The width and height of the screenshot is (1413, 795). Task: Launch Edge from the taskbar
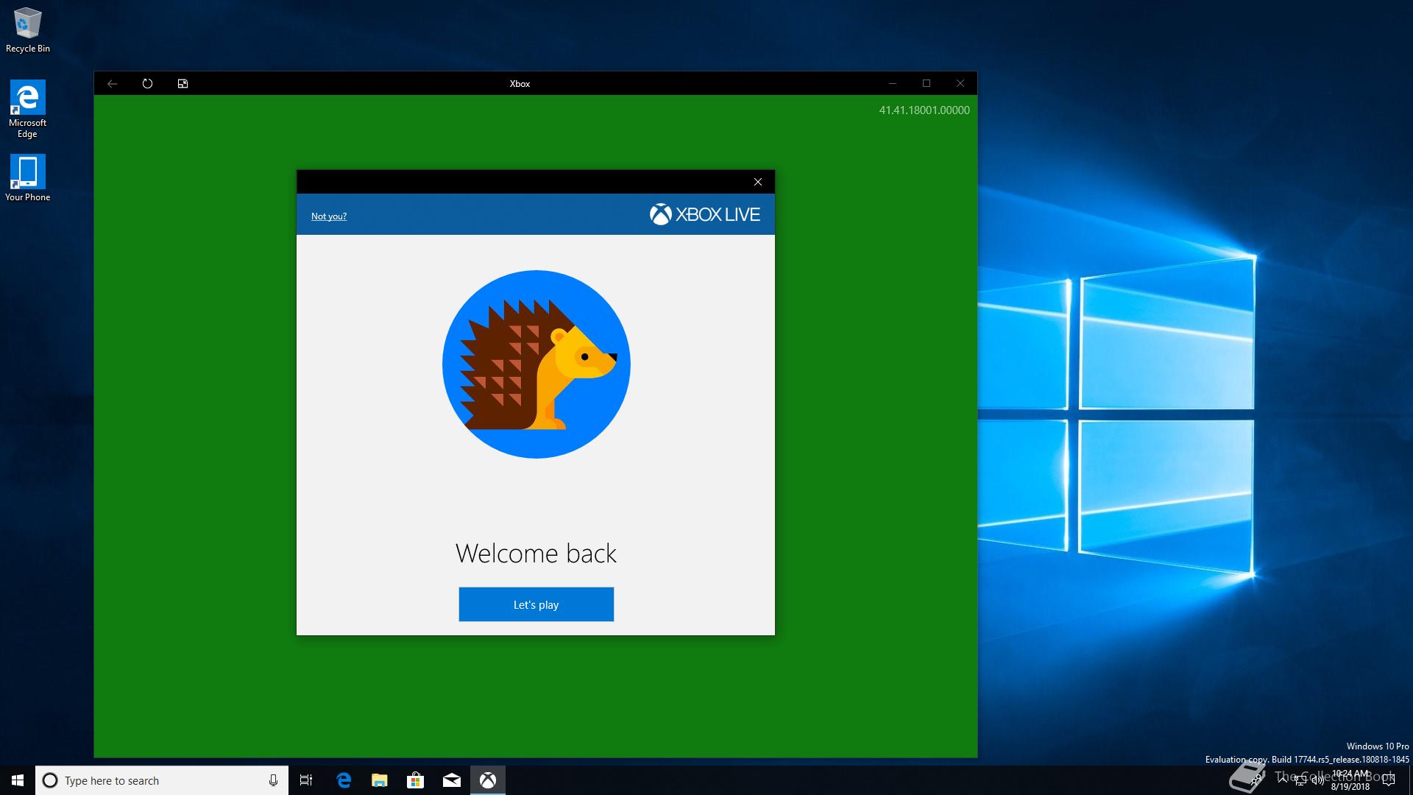pyautogui.click(x=344, y=780)
